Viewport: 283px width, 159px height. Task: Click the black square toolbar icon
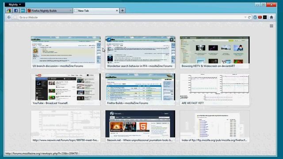[x=265, y=17]
